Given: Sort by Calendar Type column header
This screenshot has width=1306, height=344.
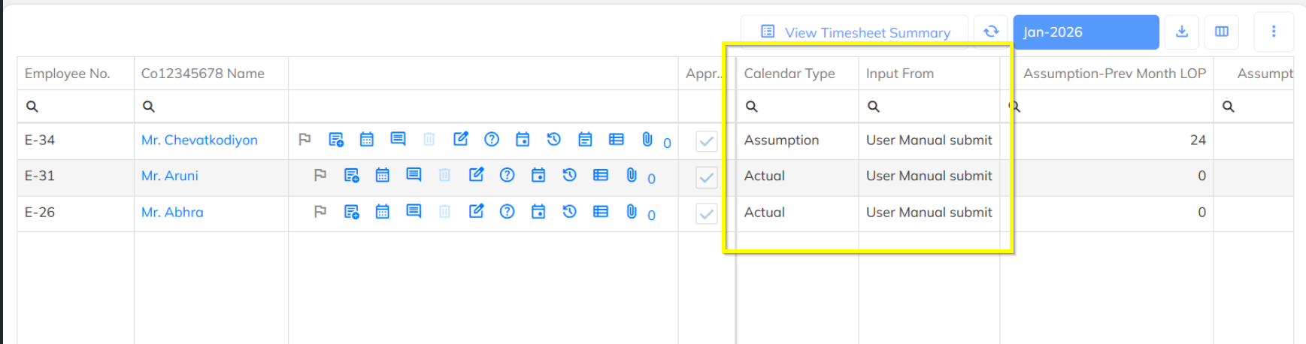Looking at the screenshot, I should tap(789, 74).
